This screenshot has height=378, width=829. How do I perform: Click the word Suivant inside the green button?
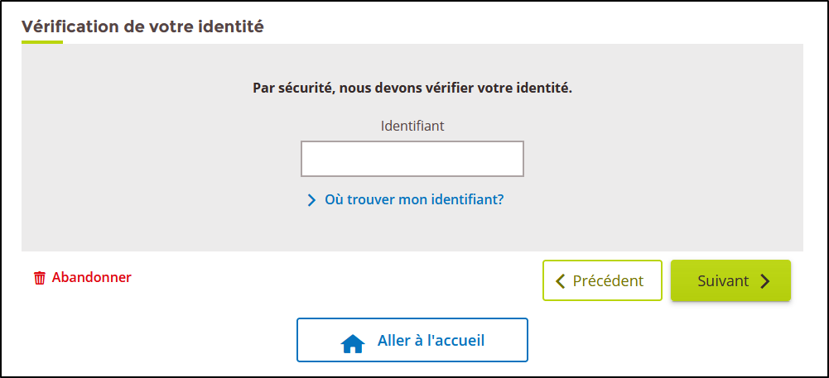(x=723, y=281)
